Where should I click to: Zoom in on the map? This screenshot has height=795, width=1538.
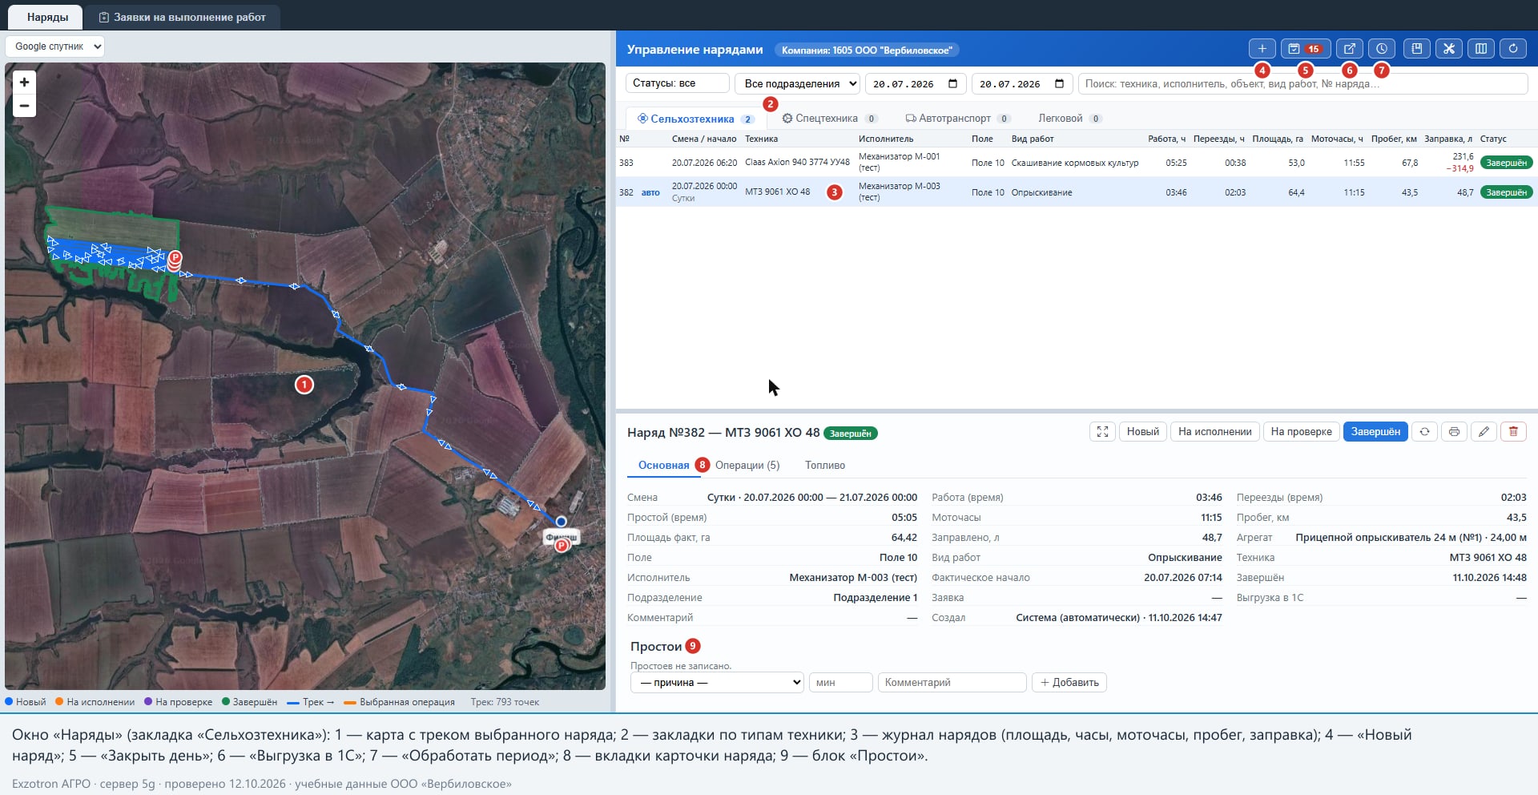24,82
